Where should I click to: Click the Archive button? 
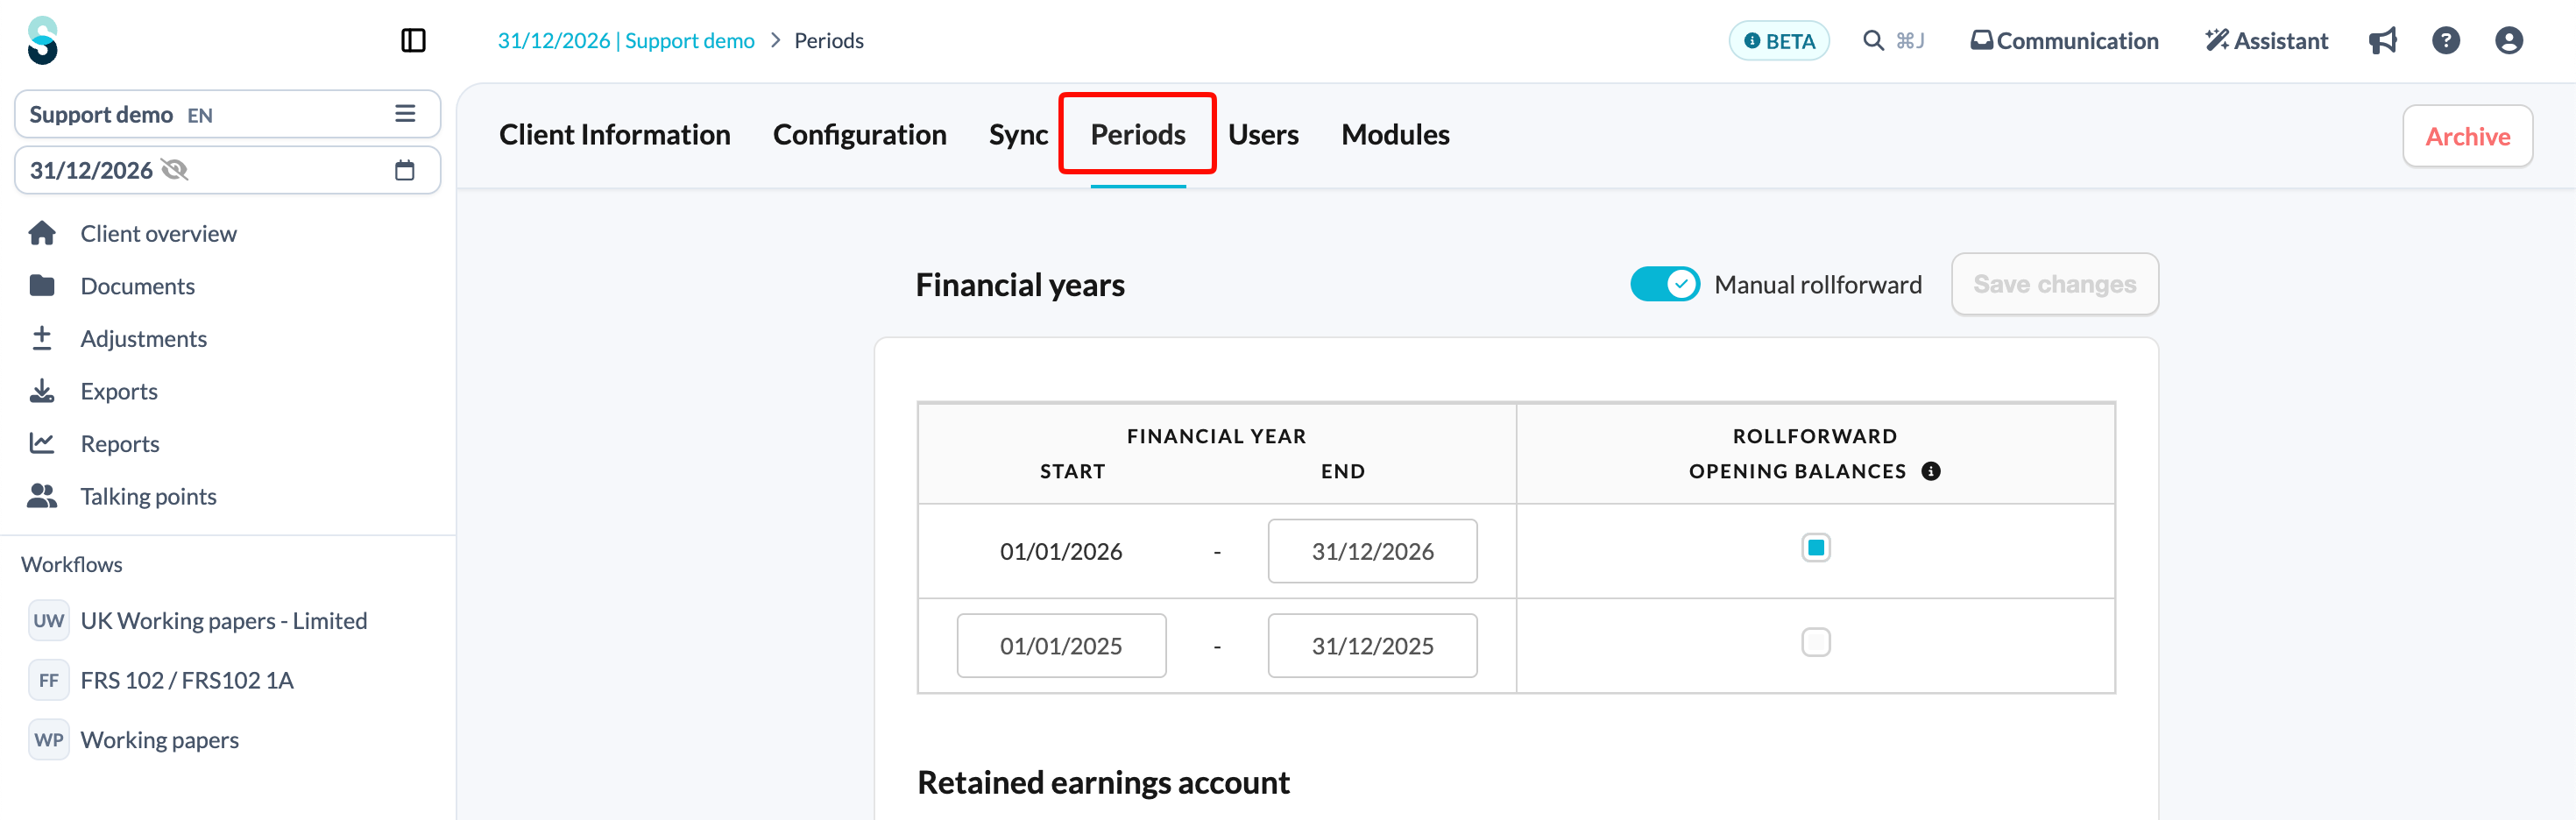tap(2466, 136)
